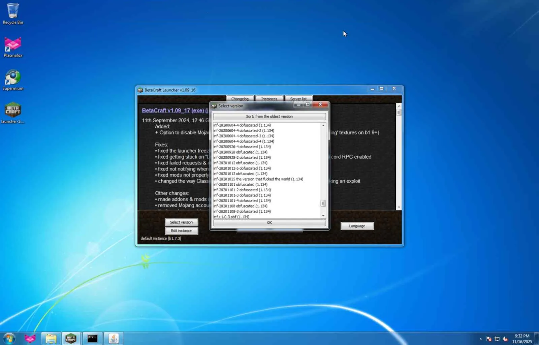Click the changelog scrollbar thumb

(x=399, y=113)
